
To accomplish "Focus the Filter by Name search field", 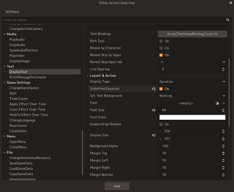I will (113, 20).
